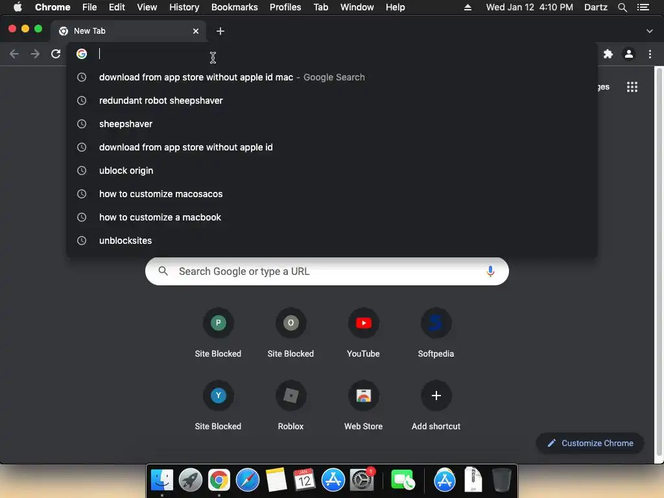Open Finder from the Dock
The height and width of the screenshot is (498, 664).
tap(162, 480)
